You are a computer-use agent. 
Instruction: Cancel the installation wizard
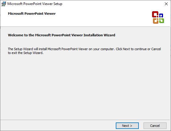(x=155, y=126)
